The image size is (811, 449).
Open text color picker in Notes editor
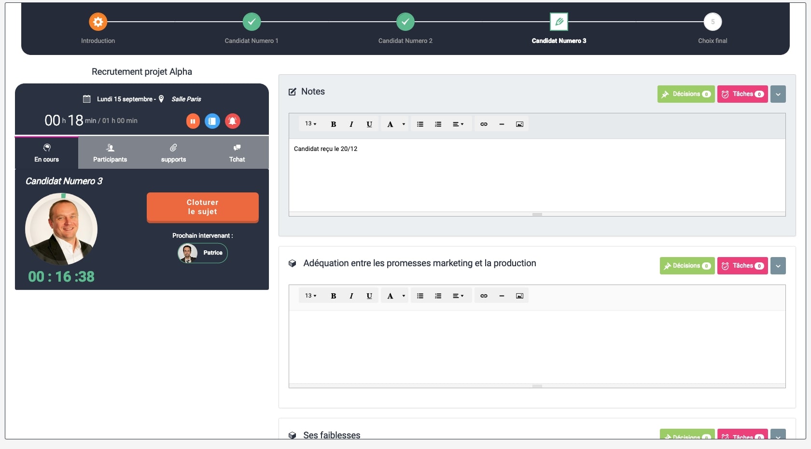point(404,124)
